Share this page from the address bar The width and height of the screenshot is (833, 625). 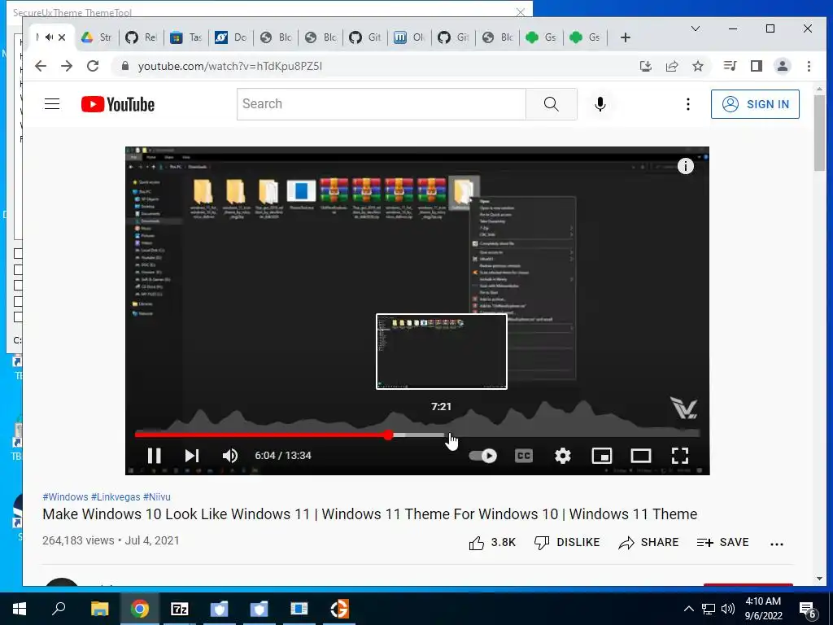click(x=672, y=66)
